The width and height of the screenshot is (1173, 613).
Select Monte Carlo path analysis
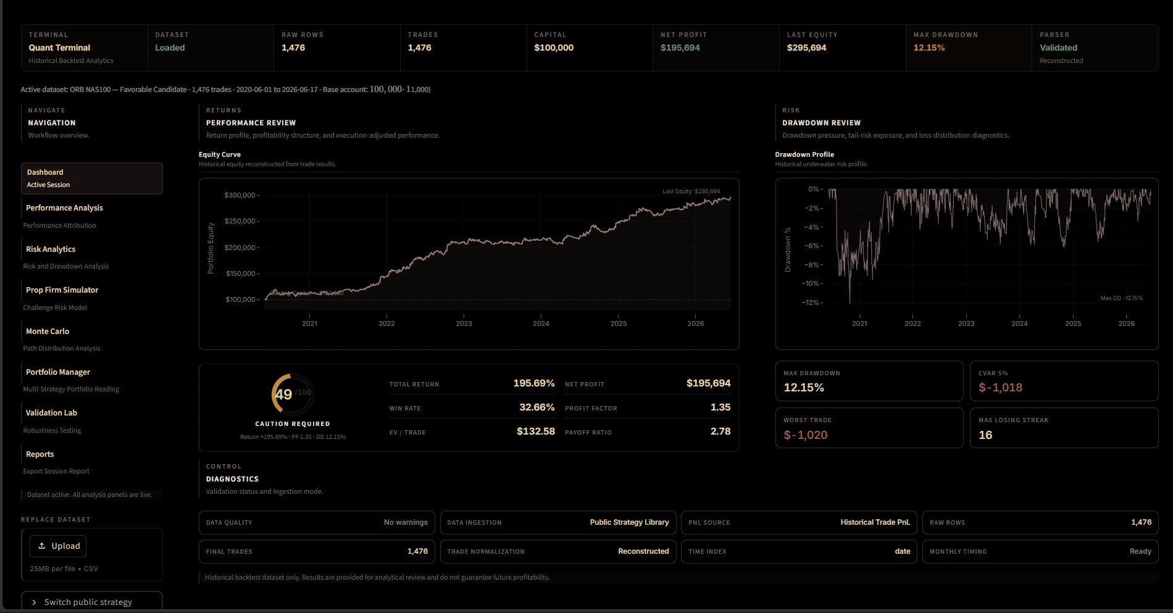click(48, 331)
